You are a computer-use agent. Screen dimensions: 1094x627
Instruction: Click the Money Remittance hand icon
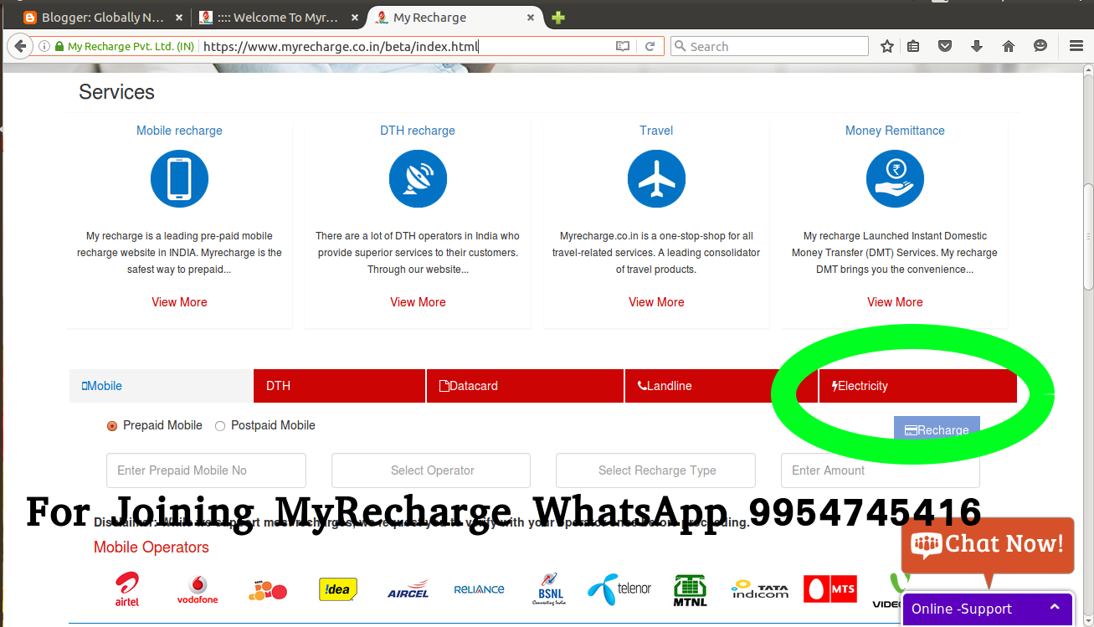point(895,178)
